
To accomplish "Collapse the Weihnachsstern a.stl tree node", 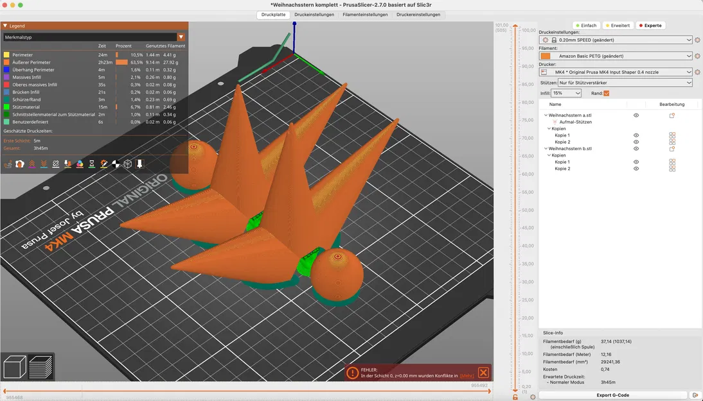I will coord(546,115).
